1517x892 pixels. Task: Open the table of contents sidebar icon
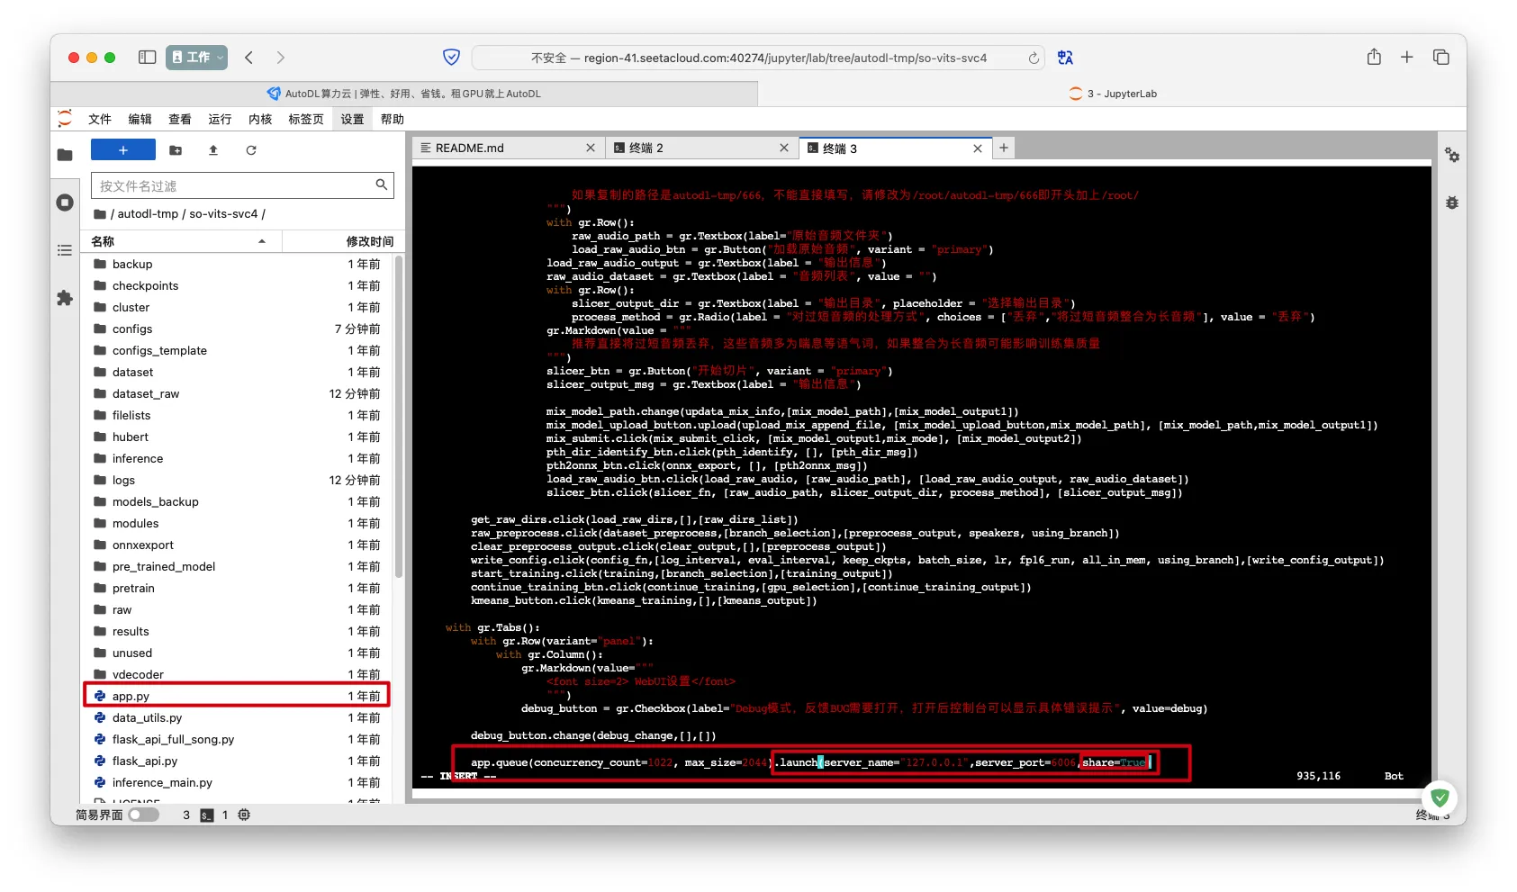65,250
